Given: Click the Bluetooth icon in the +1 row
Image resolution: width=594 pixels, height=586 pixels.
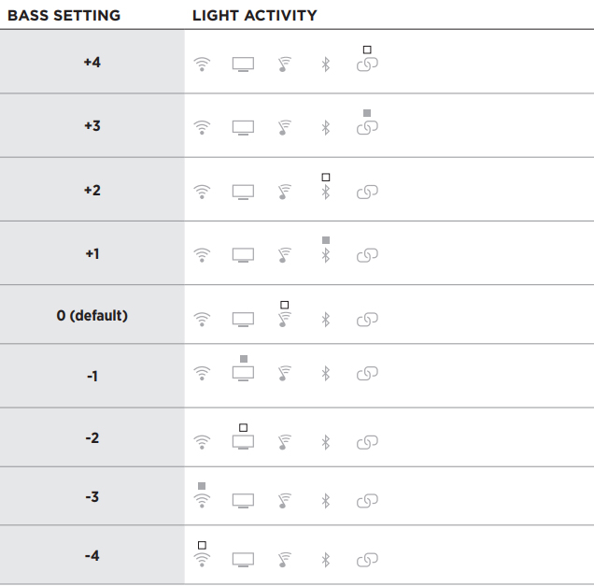Looking at the screenshot, I should coord(326,255).
